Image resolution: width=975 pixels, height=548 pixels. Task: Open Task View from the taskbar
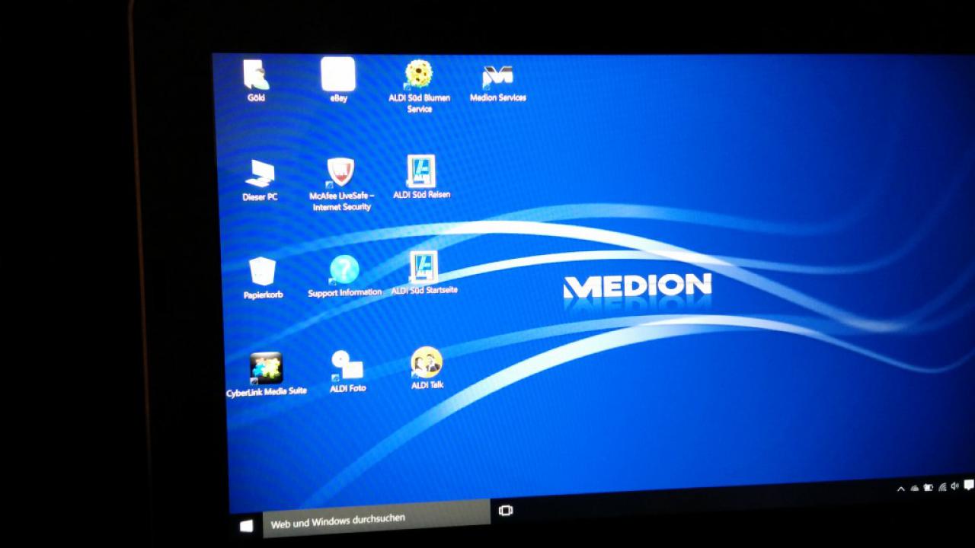pyautogui.click(x=505, y=510)
